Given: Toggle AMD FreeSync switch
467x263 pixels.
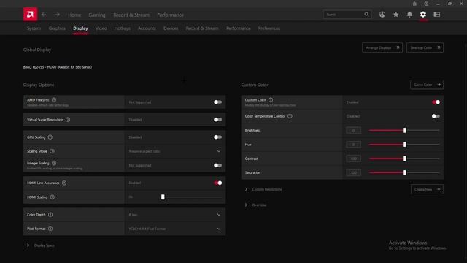Looking at the screenshot, I should pyautogui.click(x=217, y=102).
